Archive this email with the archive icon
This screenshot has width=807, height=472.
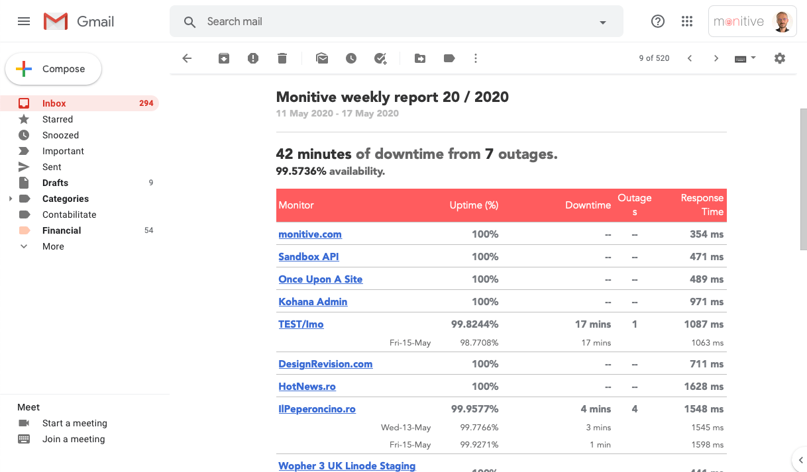[224, 58]
